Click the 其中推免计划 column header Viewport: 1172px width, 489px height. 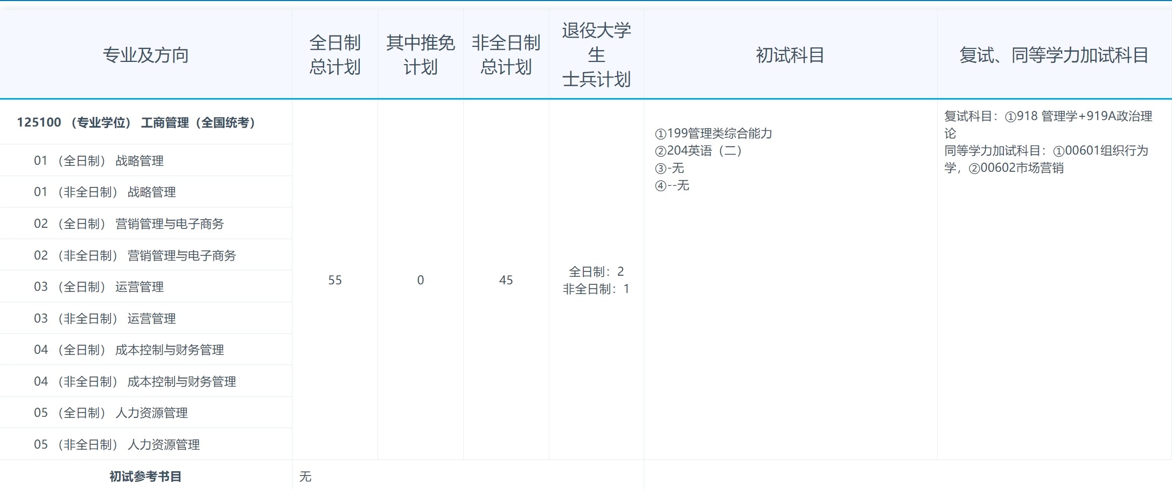tap(420, 55)
